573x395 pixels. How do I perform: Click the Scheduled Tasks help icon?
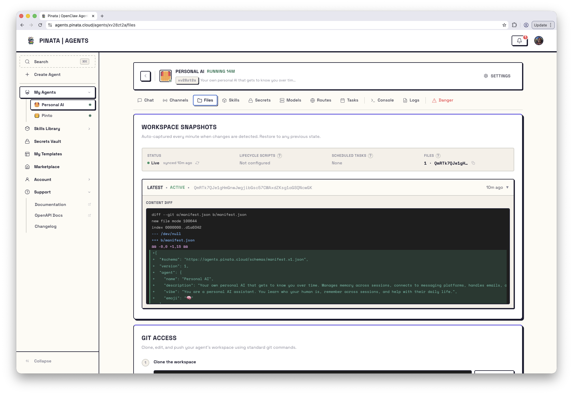coord(370,156)
